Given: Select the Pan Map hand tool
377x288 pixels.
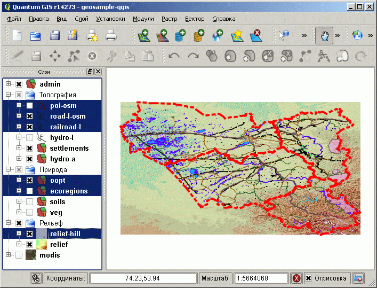Looking at the screenshot, I should point(324,36).
